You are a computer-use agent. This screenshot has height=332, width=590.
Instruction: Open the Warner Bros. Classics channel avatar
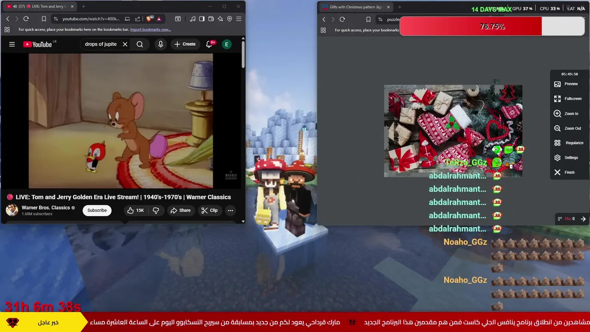click(12, 210)
